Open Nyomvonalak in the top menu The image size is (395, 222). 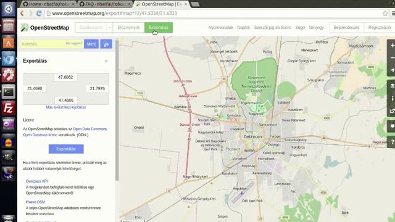221,27
